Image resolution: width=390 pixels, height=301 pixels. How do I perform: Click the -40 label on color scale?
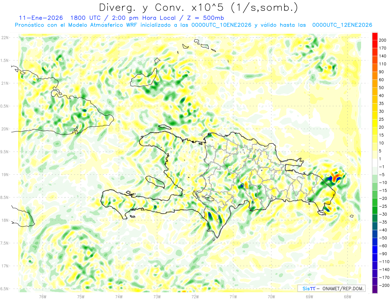point(384,230)
